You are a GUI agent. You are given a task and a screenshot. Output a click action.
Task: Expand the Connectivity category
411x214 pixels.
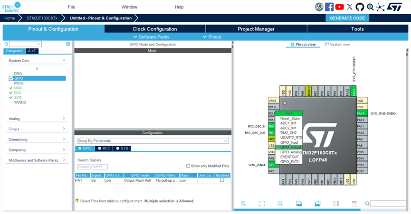(x=64, y=139)
